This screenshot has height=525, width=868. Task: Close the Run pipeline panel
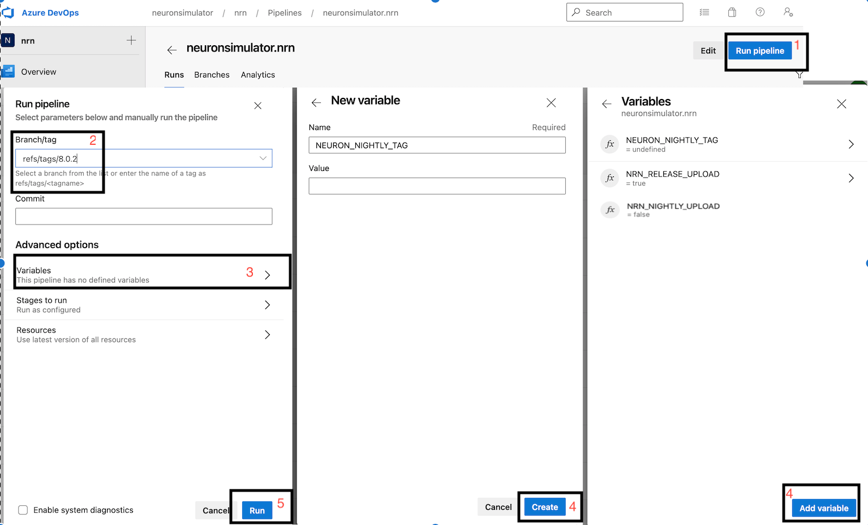pyautogui.click(x=257, y=106)
